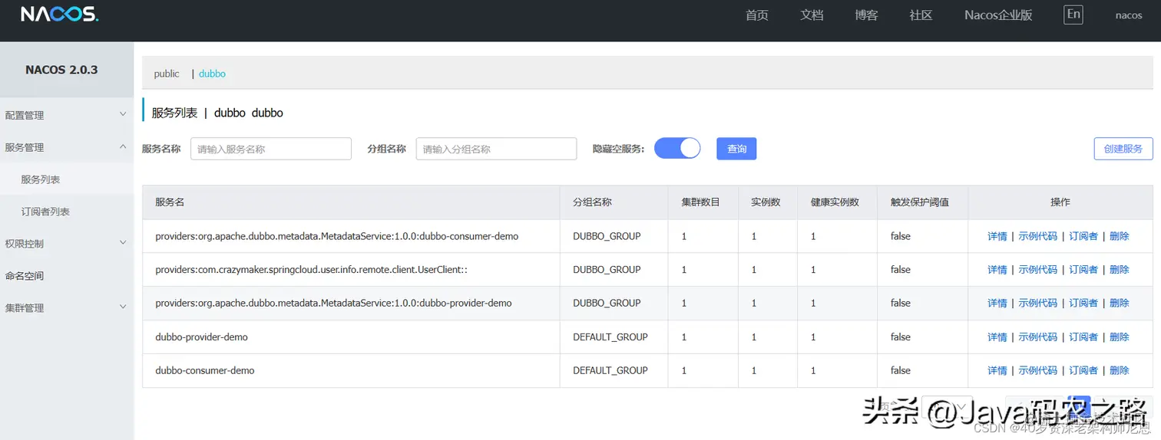Click 删除 for DEFAULT_GROUP dubbo-consumer-demo

click(x=1120, y=370)
